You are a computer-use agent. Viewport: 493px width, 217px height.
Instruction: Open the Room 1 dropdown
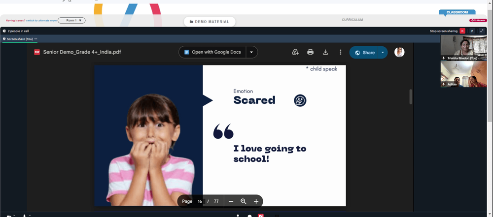point(71,20)
